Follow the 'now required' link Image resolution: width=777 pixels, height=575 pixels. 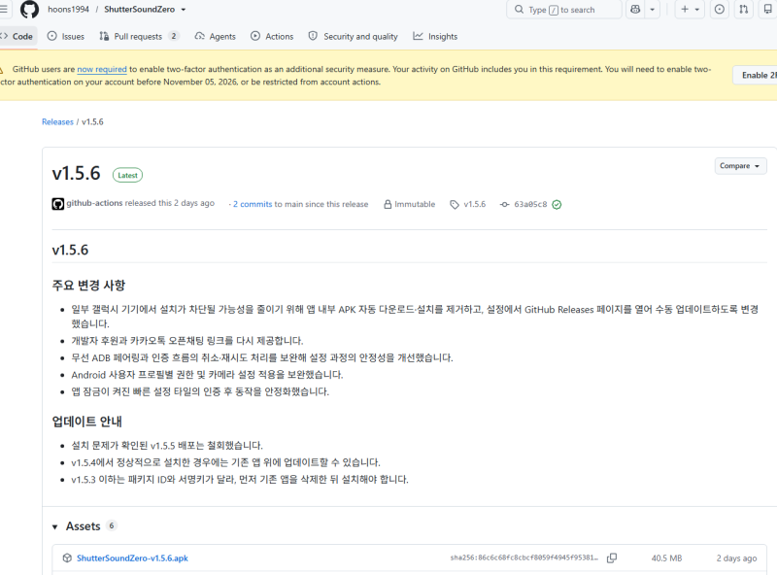tap(102, 69)
